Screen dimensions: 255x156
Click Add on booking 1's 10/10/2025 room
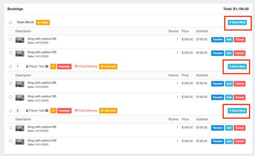(x=229, y=84)
